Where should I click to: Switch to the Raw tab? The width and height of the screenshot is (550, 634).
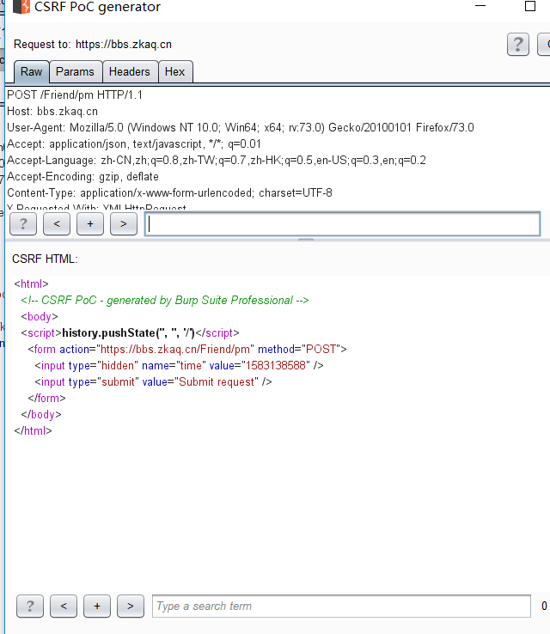(32, 71)
